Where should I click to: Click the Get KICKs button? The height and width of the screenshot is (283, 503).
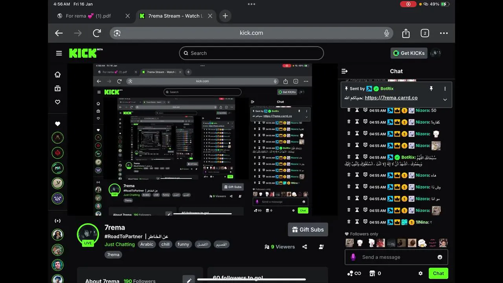coord(409,53)
